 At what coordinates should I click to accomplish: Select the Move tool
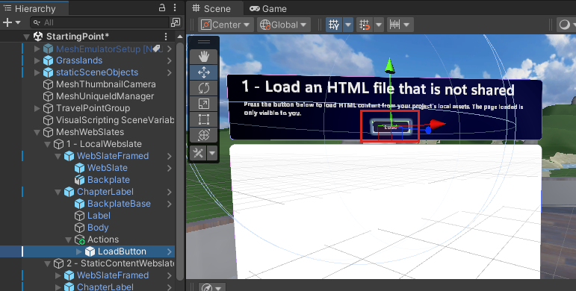click(x=203, y=72)
